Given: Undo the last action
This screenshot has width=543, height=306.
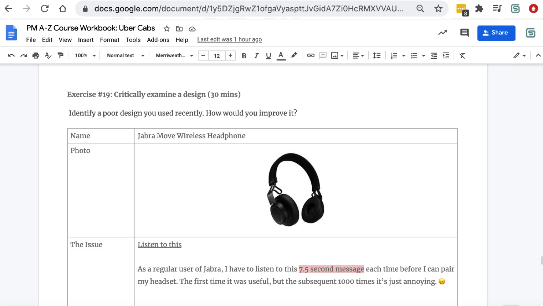Looking at the screenshot, I should click(x=11, y=55).
